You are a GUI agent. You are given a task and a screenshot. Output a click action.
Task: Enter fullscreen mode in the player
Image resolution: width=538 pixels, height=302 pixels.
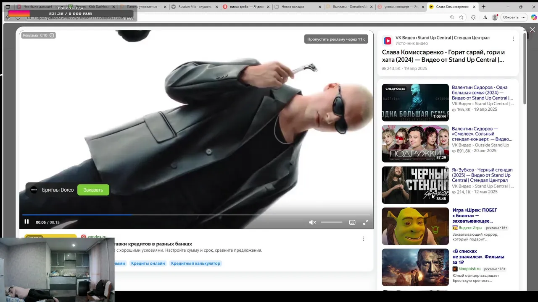click(366, 222)
